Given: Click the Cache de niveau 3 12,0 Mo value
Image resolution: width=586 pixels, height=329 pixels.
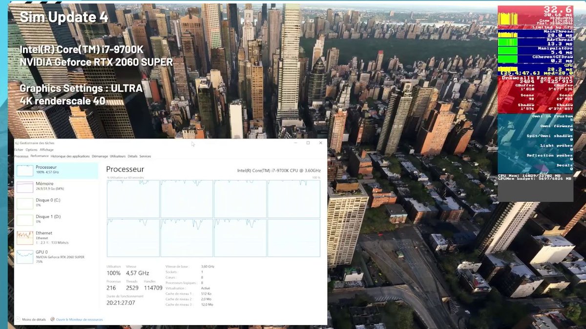Looking at the screenshot, I should [207, 304].
